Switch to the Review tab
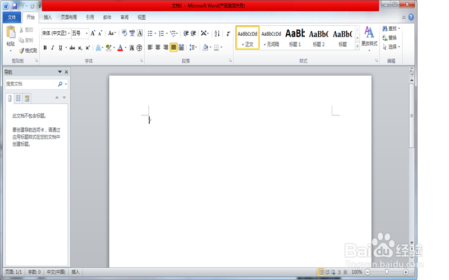The width and height of the screenshot is (449, 280). pyautogui.click(x=124, y=17)
